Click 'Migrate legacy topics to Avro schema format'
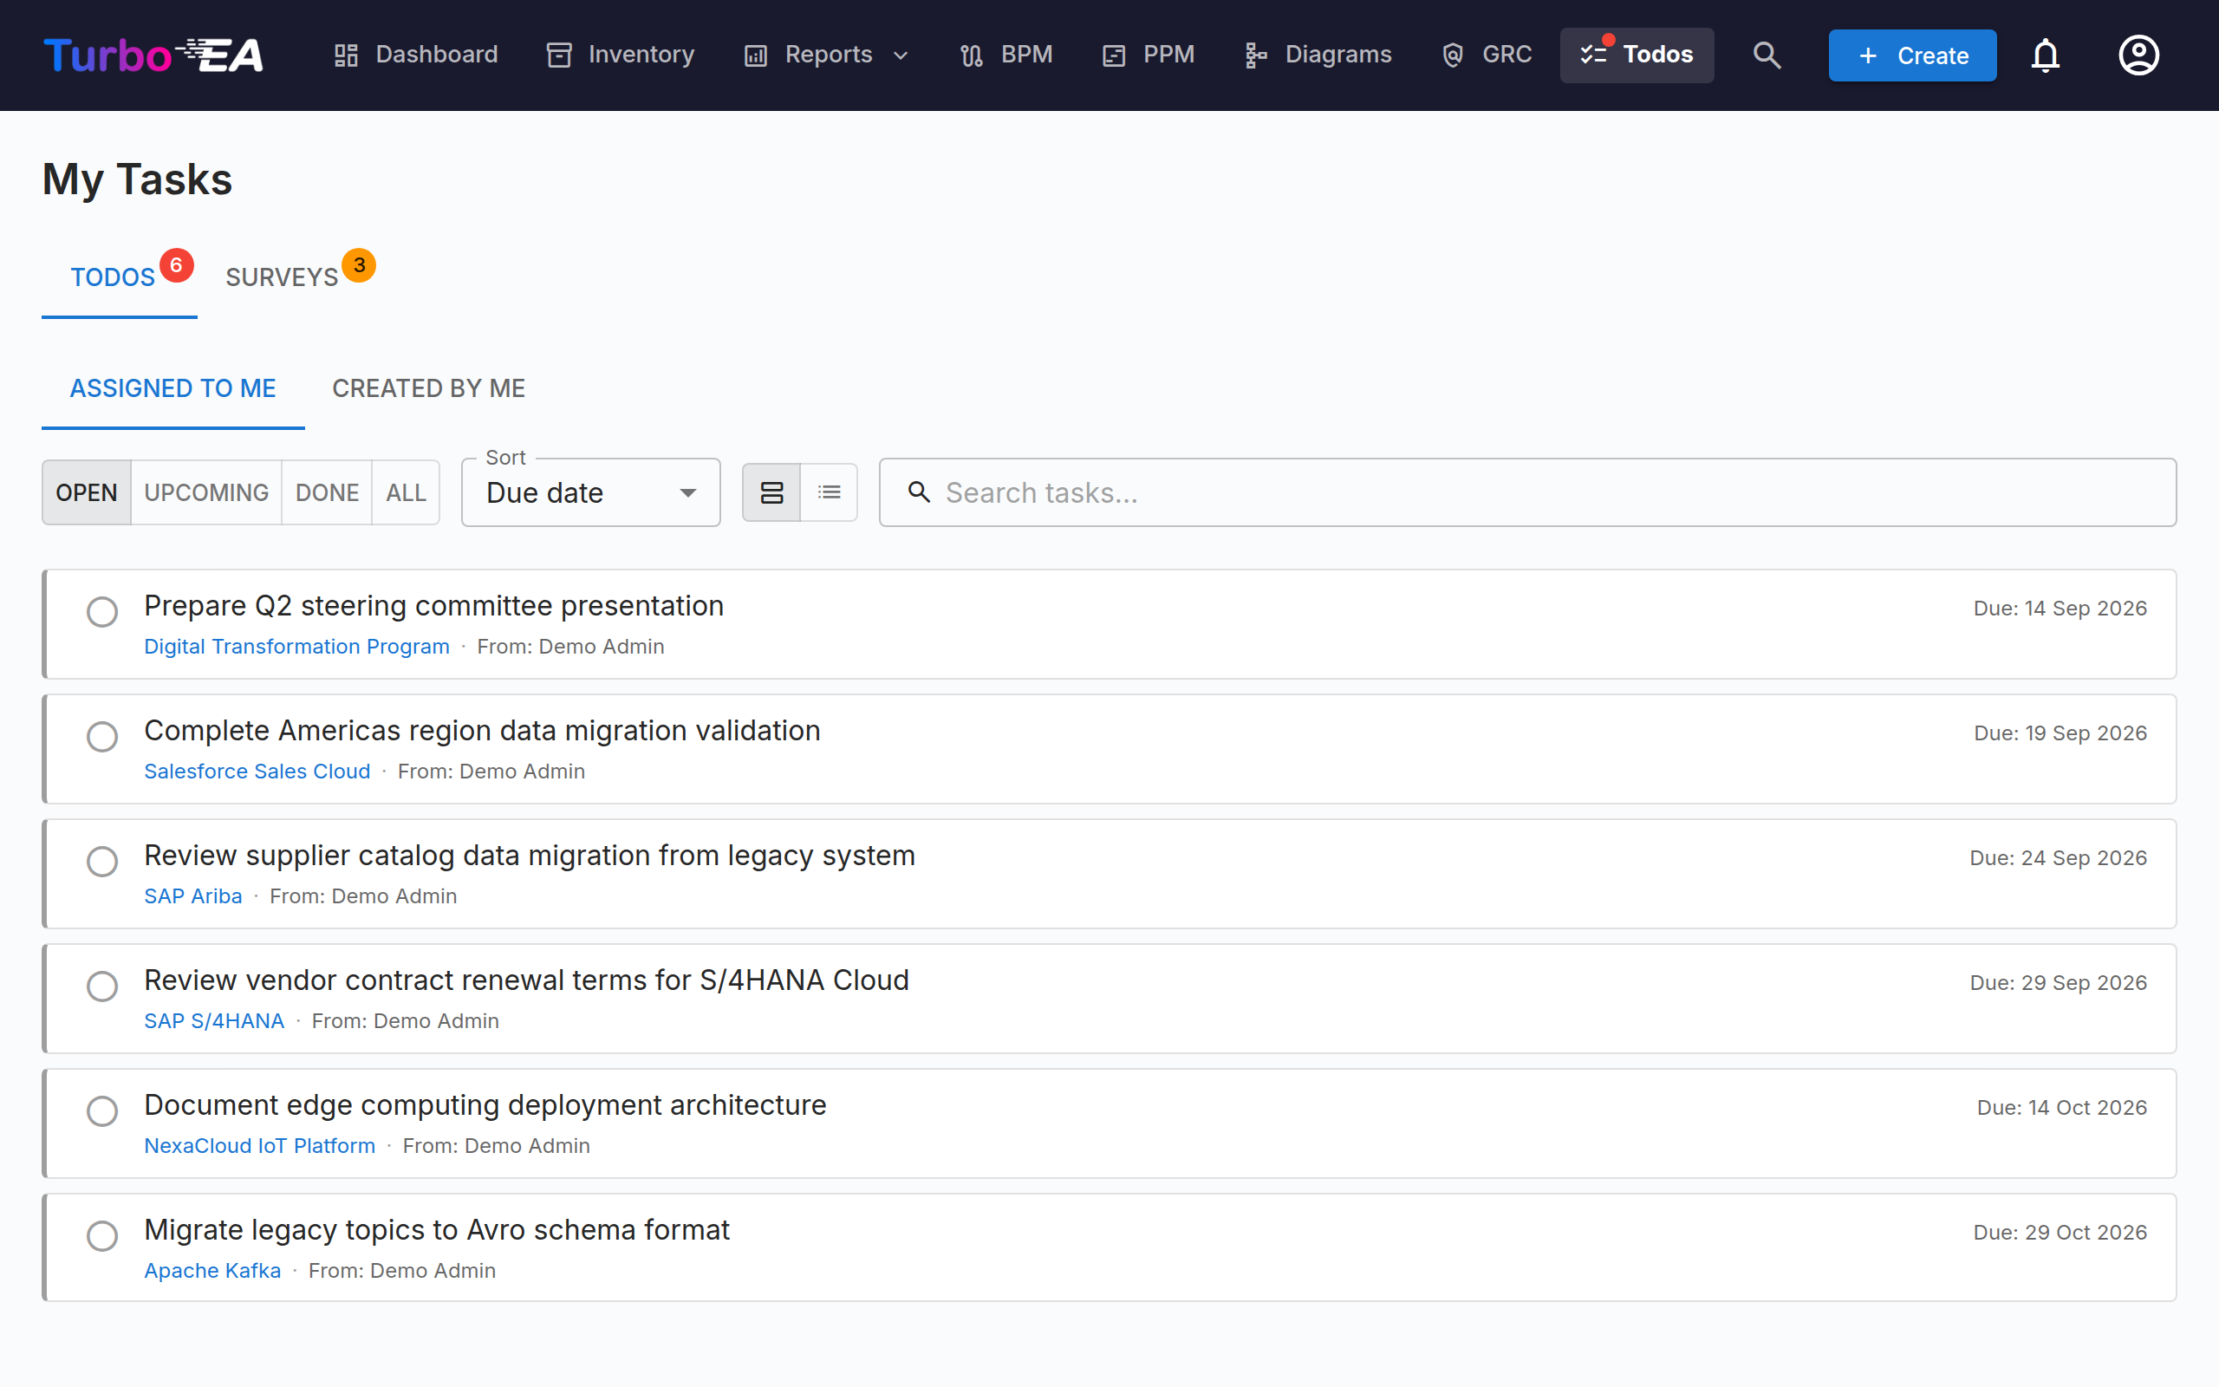 (x=437, y=1230)
